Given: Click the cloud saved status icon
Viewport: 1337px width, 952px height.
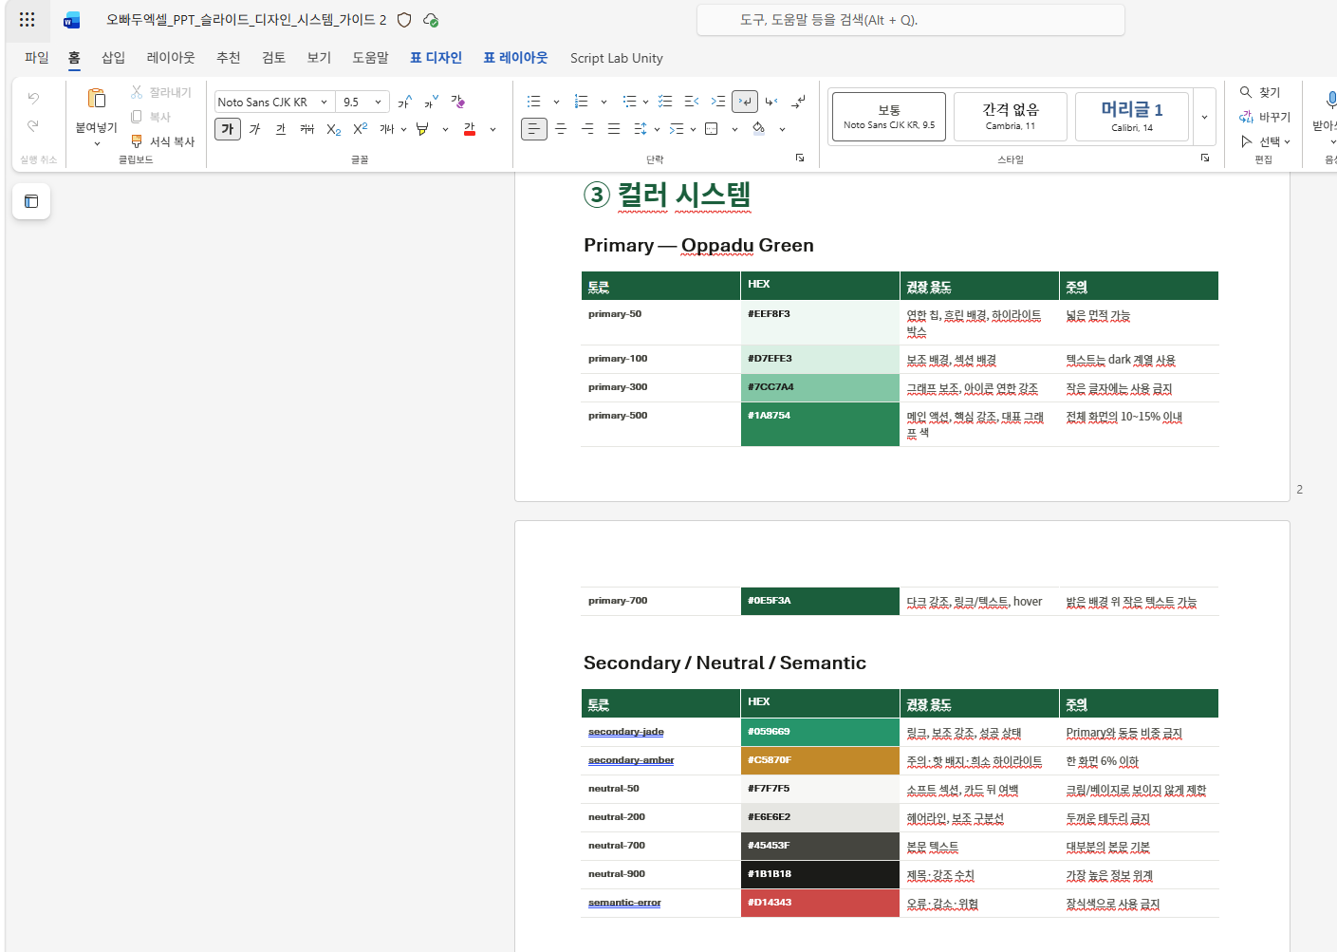Looking at the screenshot, I should coord(431,20).
